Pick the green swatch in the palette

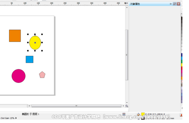coord(182,61)
